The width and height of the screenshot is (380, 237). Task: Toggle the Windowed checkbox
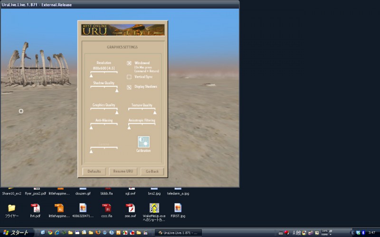[x=129, y=63]
